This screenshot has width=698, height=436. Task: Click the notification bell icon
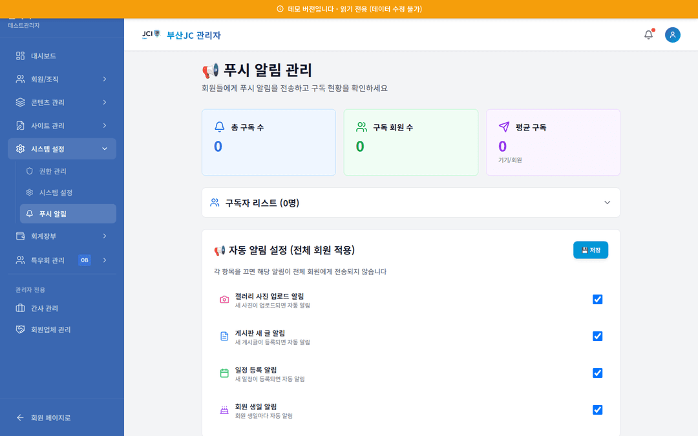point(648,35)
